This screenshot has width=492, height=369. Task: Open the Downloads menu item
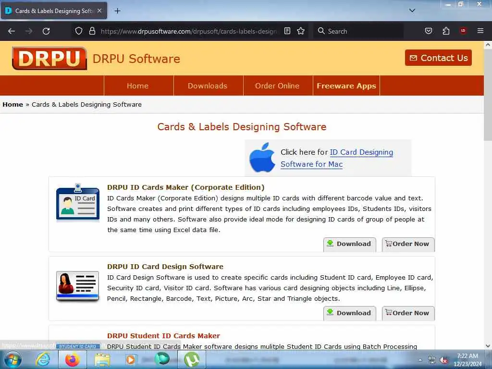pos(208,86)
